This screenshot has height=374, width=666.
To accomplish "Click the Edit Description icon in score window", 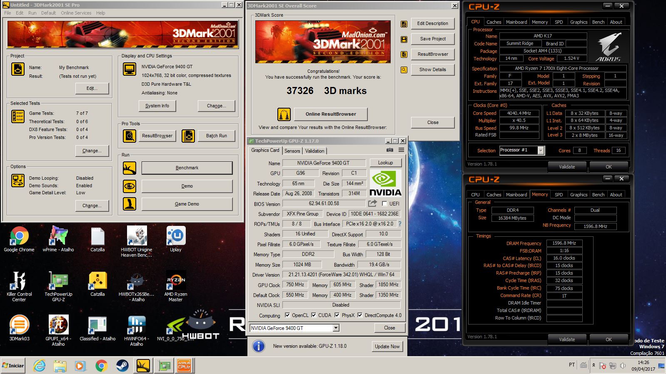I will tap(404, 24).
